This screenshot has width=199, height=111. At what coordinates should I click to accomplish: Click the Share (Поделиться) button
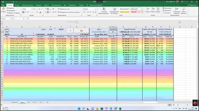(x=192, y=5)
